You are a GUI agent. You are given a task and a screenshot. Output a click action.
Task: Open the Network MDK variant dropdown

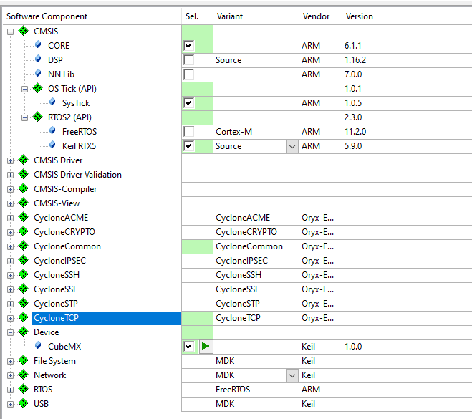(x=292, y=375)
